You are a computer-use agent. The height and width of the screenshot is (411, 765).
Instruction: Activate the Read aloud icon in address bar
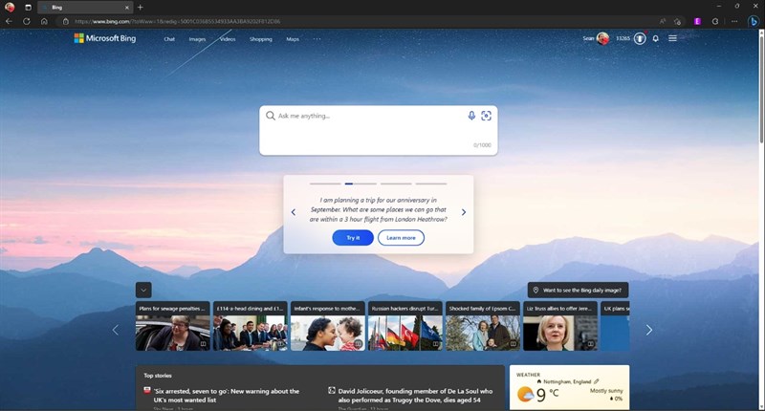662,21
